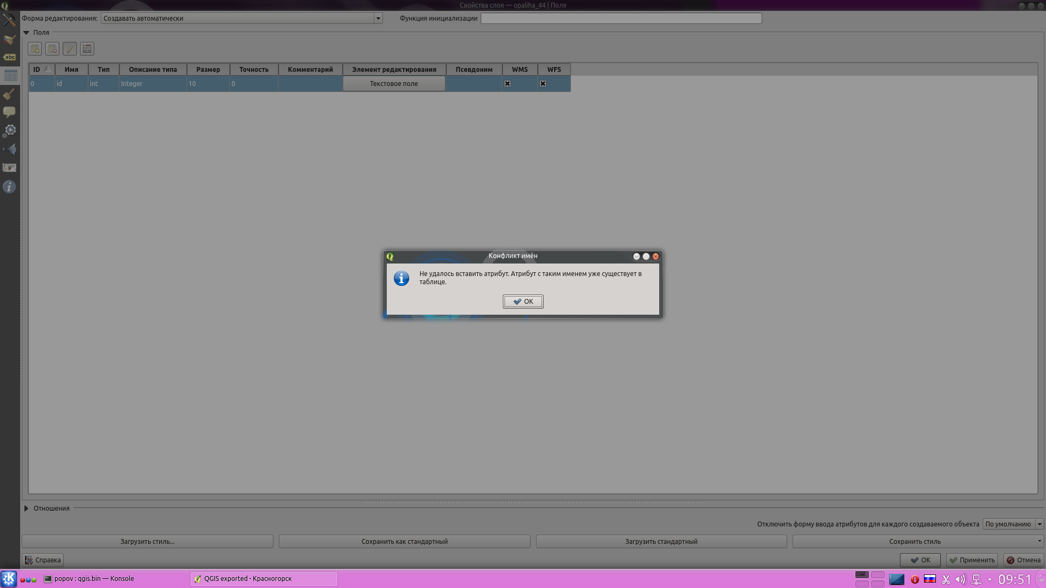
Task: Toggle the WFS checkbox for id field
Action: click(543, 84)
